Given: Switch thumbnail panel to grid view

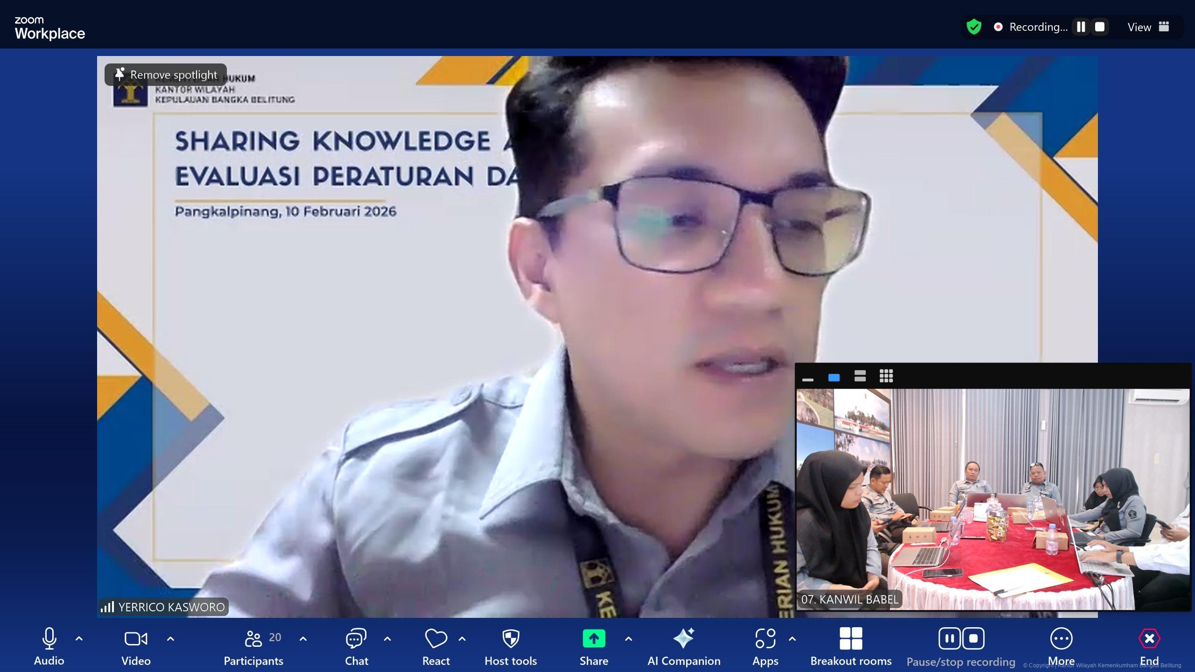Looking at the screenshot, I should (886, 376).
